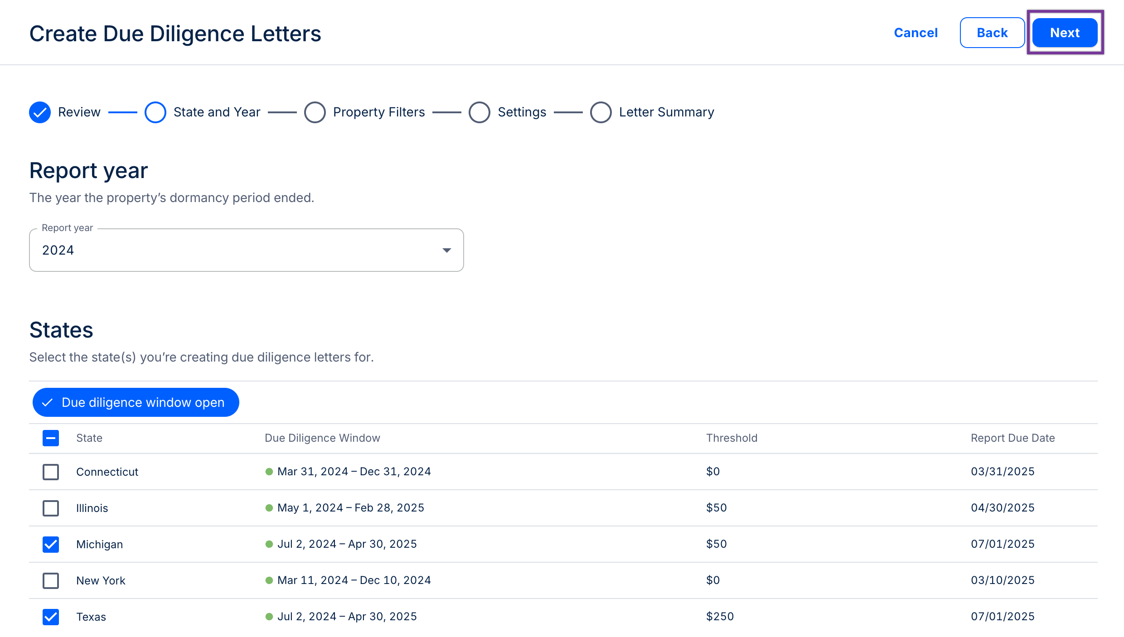Toggle the Due diligence window open filter chip

coord(136,402)
